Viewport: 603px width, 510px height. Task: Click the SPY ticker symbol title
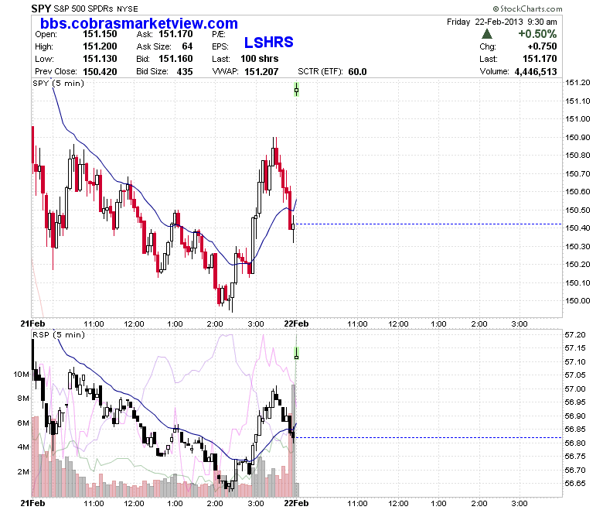coord(41,9)
